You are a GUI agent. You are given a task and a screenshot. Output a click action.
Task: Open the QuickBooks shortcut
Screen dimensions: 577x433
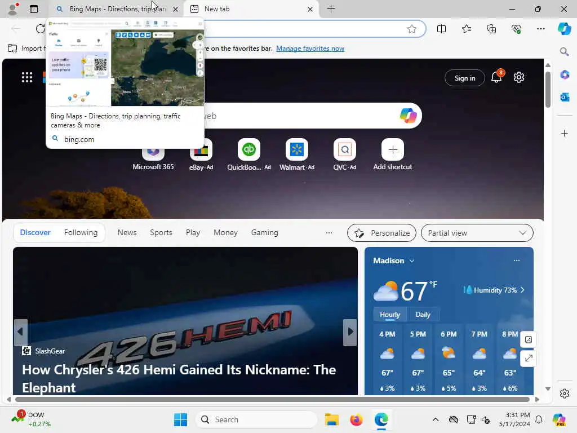coord(248,154)
